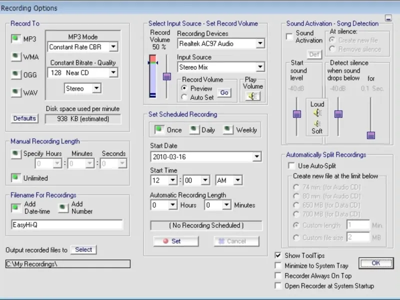
Task: Click the Select output folder button
Action: [x=83, y=249]
